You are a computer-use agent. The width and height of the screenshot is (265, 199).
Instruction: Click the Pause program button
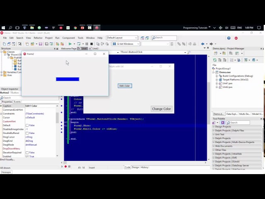tap(87, 44)
